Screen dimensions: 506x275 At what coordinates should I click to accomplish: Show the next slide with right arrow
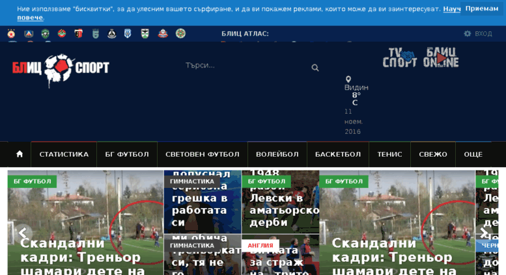pyautogui.click(x=483, y=233)
